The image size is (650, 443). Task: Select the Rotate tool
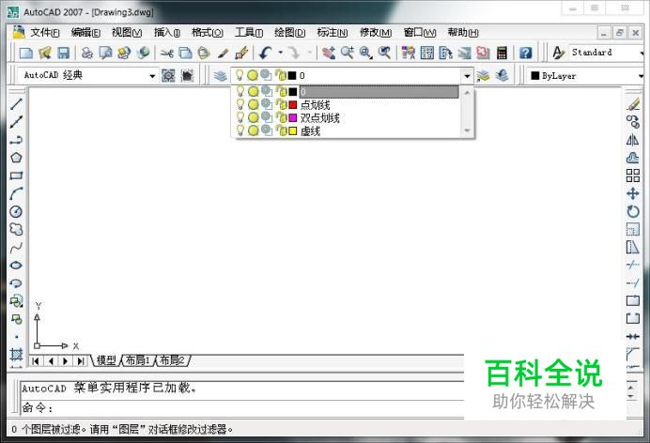point(633,211)
